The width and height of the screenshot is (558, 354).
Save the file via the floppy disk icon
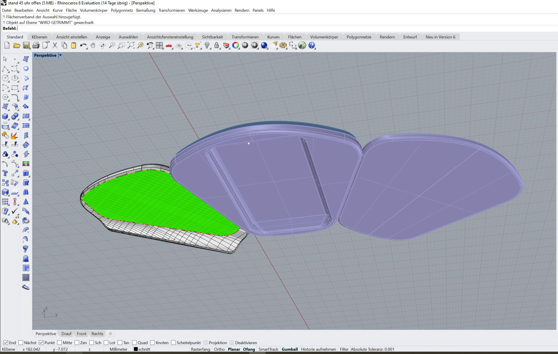tap(26, 45)
